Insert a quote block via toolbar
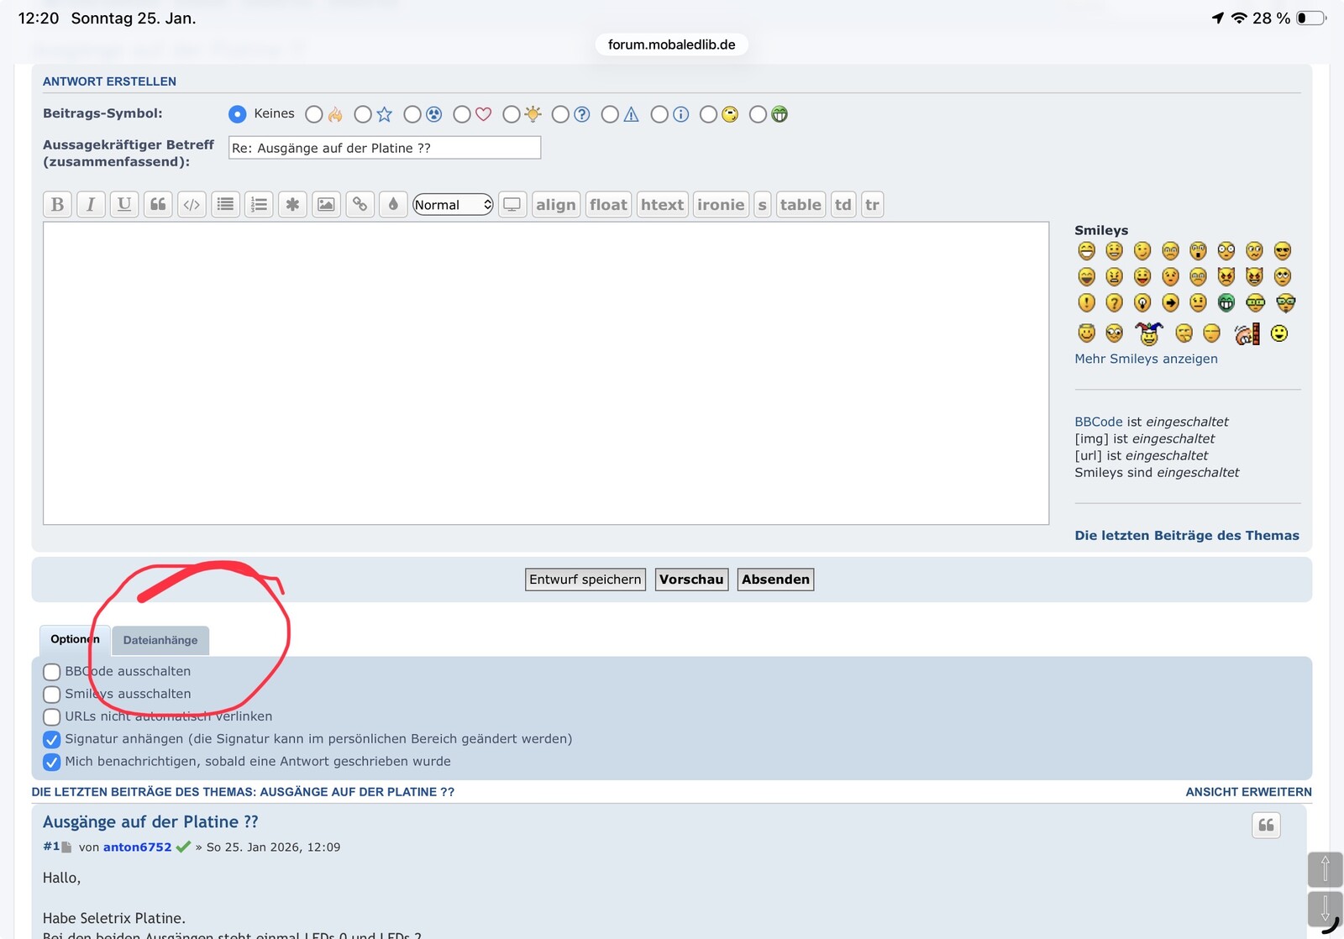This screenshot has height=939, width=1344. click(x=158, y=204)
